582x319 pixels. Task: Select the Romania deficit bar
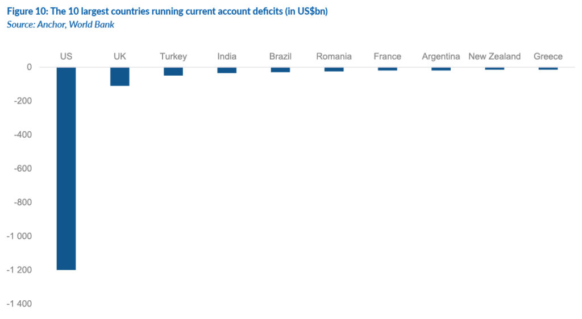click(x=334, y=69)
